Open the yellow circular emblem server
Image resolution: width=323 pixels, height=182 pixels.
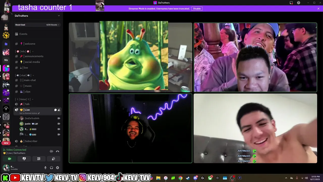pos(6,35)
